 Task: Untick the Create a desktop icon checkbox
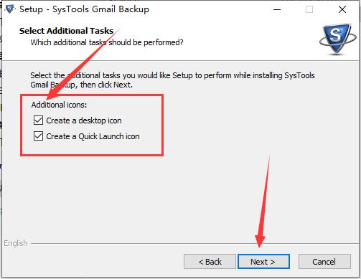tap(38, 120)
